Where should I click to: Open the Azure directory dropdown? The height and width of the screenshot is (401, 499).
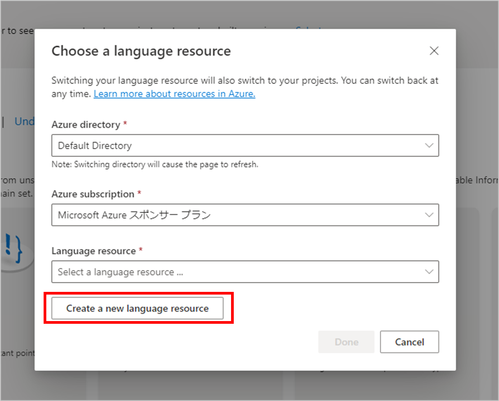coord(245,145)
